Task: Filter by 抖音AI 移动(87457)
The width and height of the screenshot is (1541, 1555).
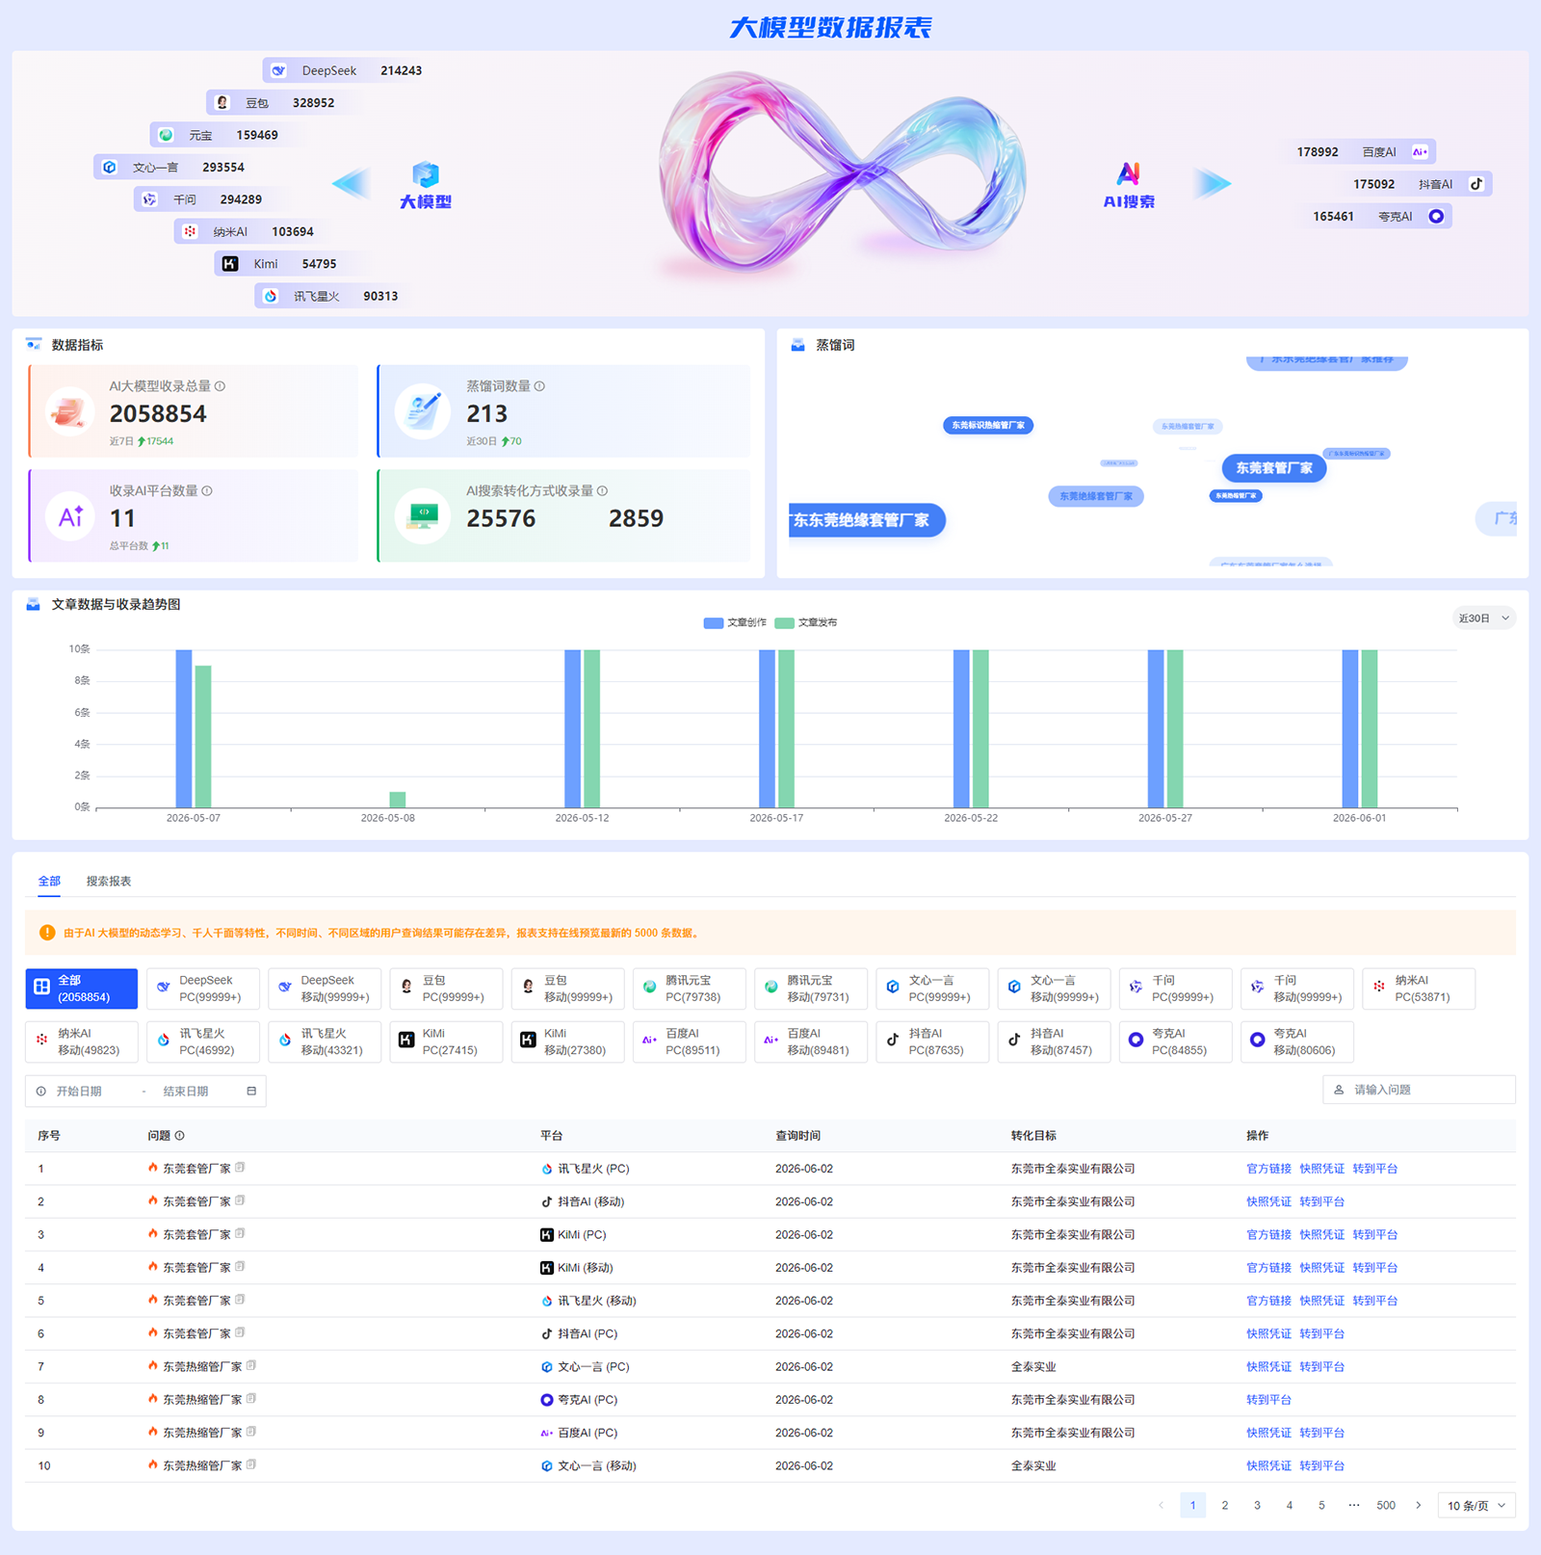Action: pos(1055,1041)
